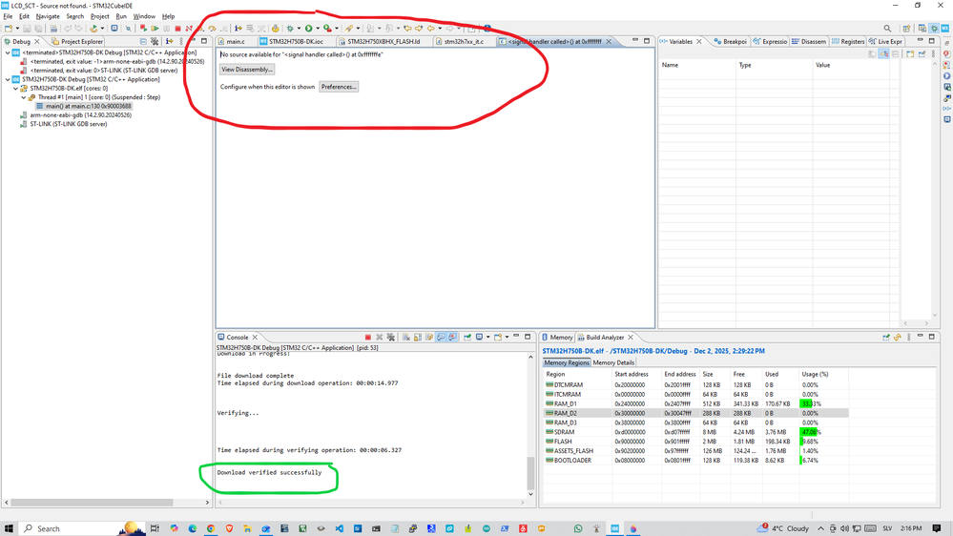Image resolution: width=953 pixels, height=536 pixels.
Task: Switch to Registers view tab
Action: (x=847, y=41)
